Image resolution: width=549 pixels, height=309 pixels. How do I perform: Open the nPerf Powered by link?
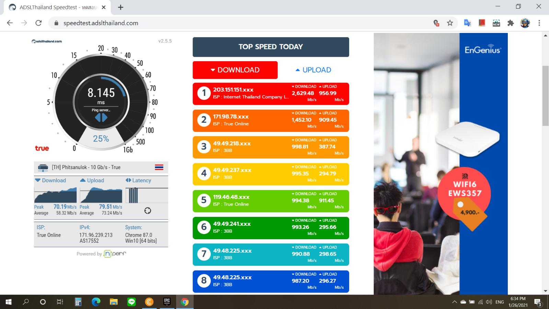tap(101, 254)
